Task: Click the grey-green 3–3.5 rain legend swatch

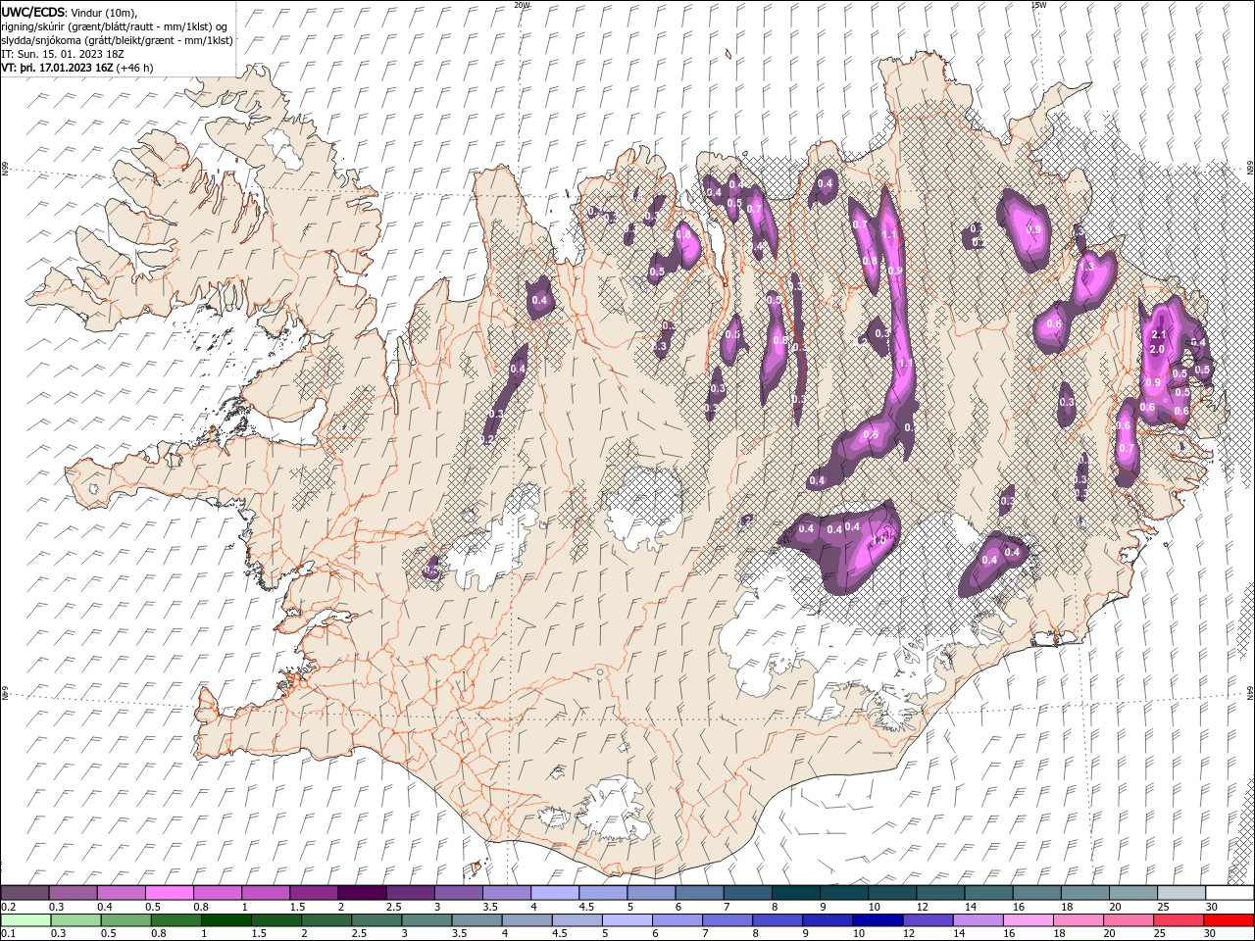Action: pos(427,920)
